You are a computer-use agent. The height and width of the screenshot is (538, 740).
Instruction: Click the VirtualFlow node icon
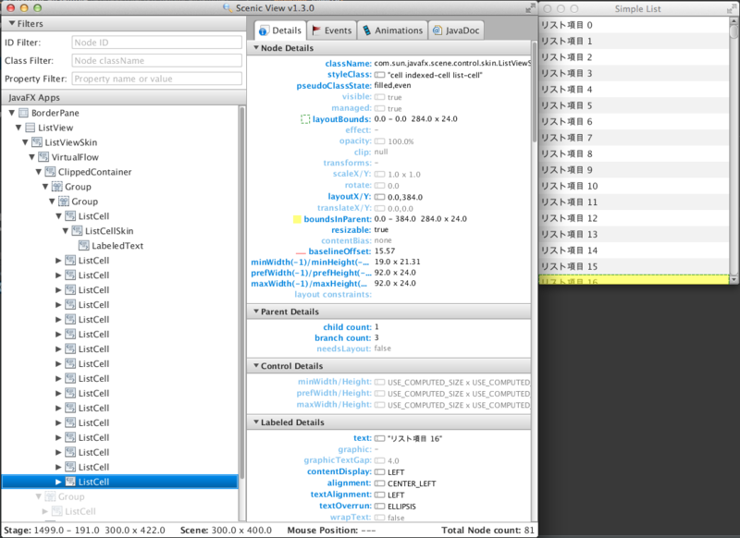point(43,157)
